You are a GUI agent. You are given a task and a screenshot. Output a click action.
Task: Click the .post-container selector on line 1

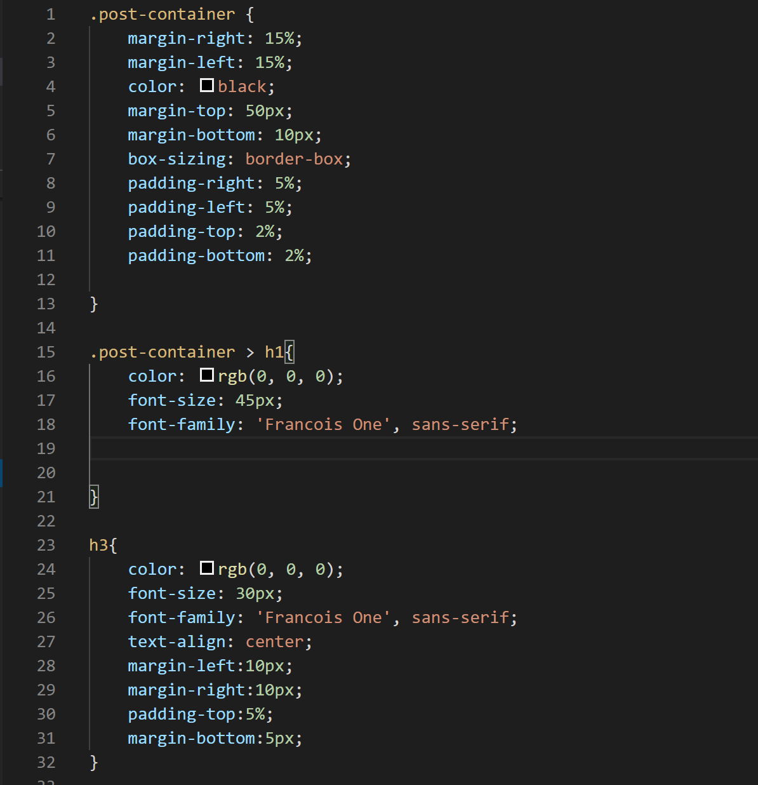[163, 14]
